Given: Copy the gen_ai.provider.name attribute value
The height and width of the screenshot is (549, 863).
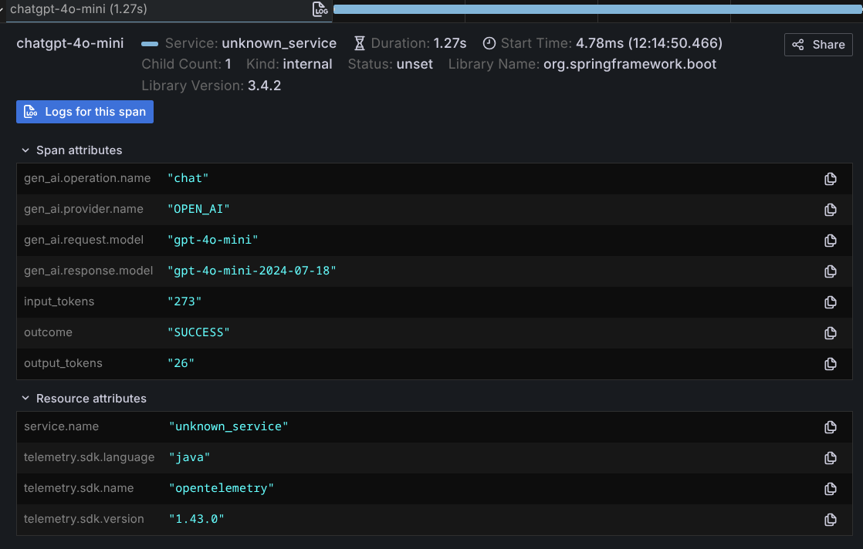Looking at the screenshot, I should click(830, 210).
